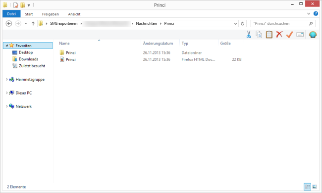Open the Freigeben ribbon tab
Screen dimensions: 322x193
[x=51, y=14]
